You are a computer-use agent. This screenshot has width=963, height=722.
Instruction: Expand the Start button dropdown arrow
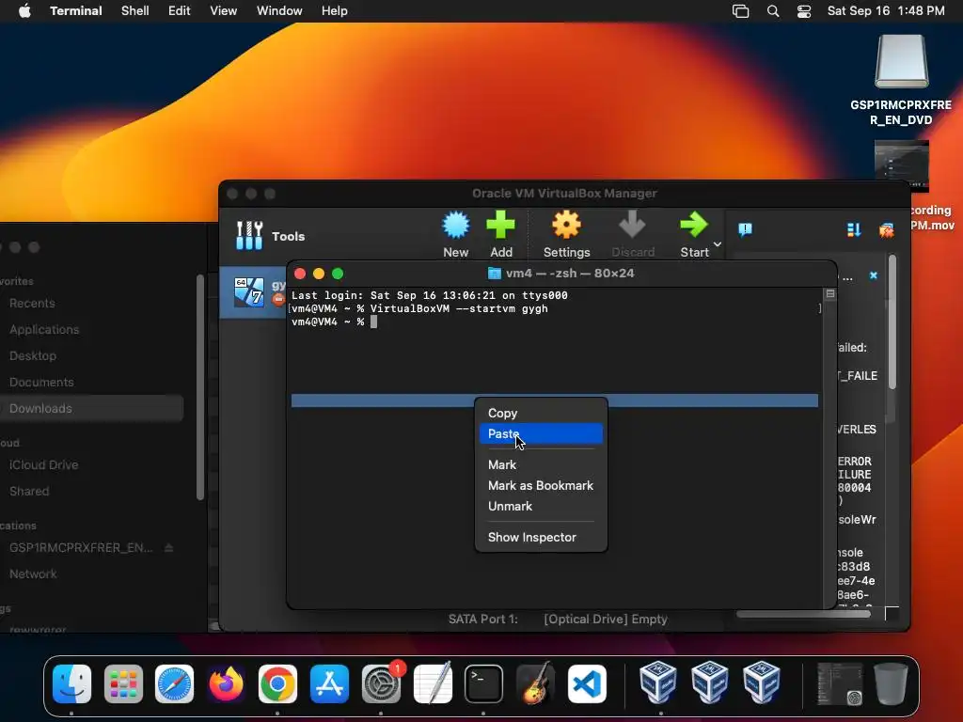click(x=718, y=244)
